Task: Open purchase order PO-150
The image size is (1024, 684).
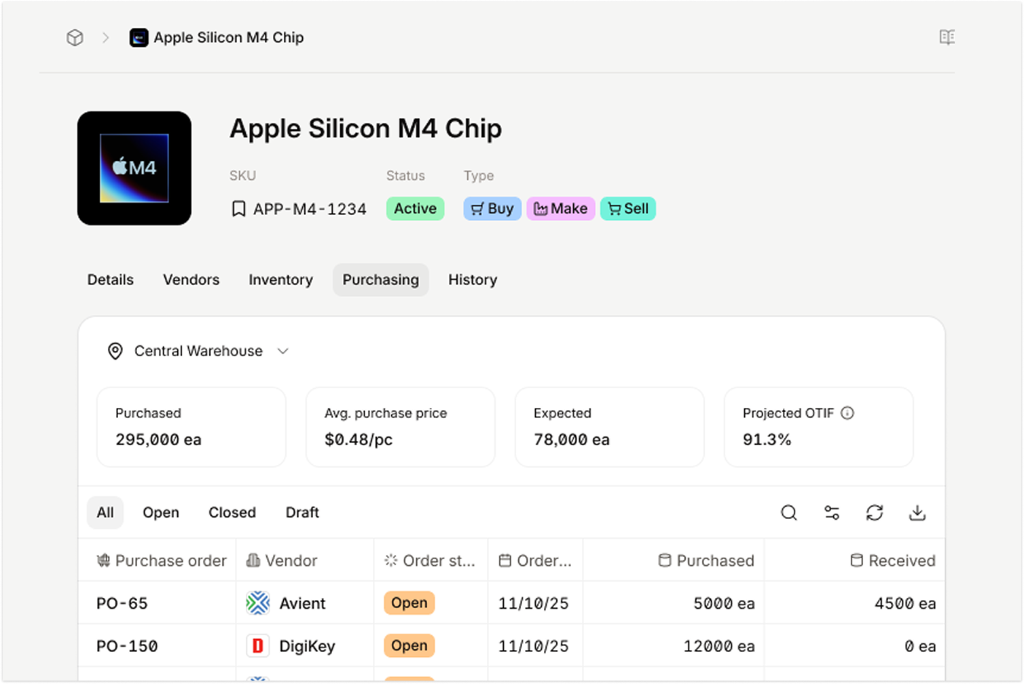Action: coord(127,646)
